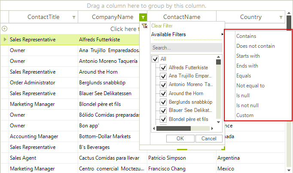The image size is (293, 173).
Task: Click the 'Click here' add new row
Action: (x=125, y=29)
